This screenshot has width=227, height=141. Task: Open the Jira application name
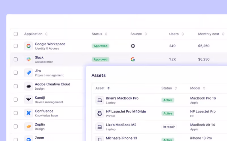[x=38, y=71]
